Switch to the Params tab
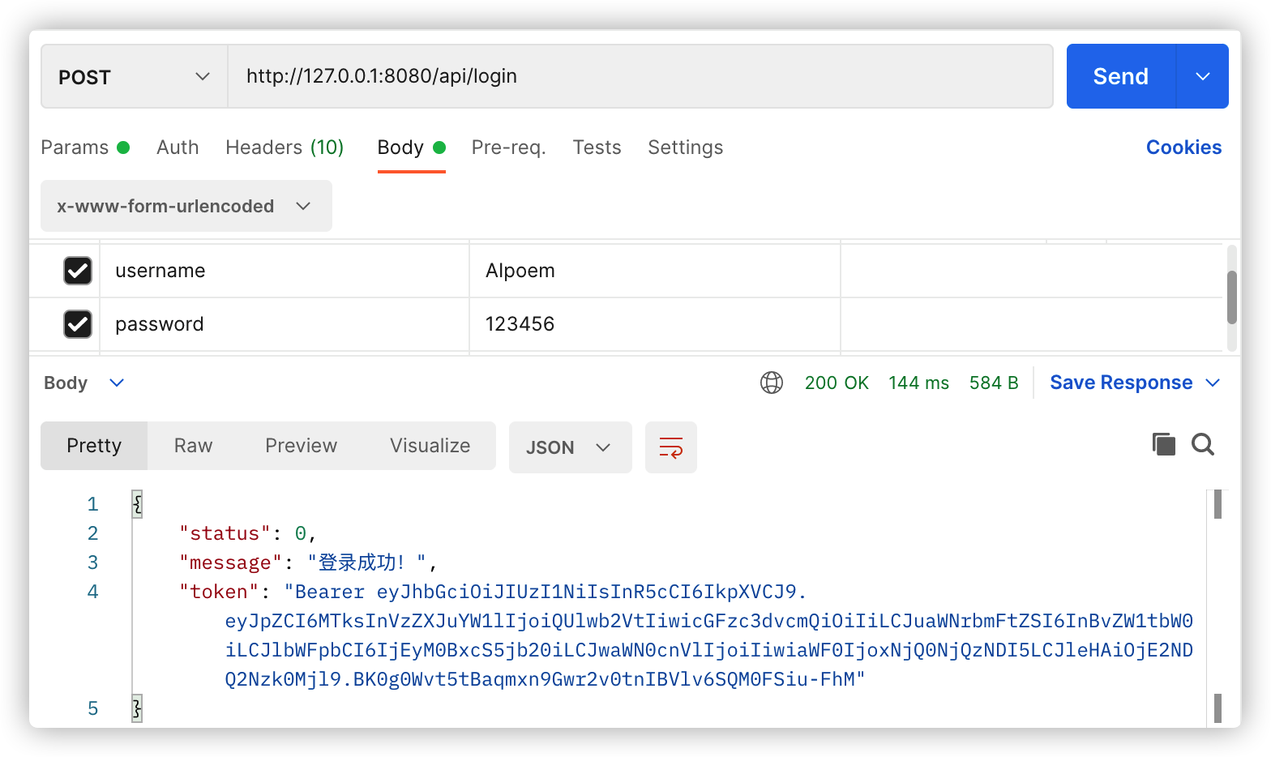The height and width of the screenshot is (757, 1271). click(x=85, y=148)
